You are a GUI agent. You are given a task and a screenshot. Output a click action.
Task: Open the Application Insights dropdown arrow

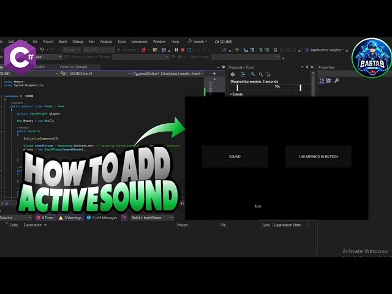[x=343, y=50]
